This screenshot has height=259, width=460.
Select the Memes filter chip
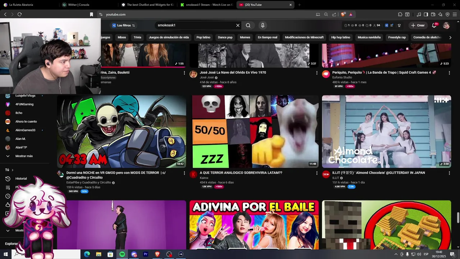pos(245,37)
